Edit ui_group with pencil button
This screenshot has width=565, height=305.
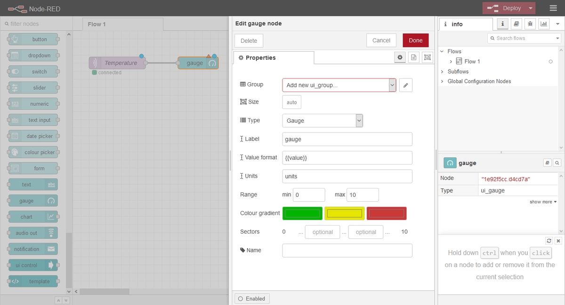[x=406, y=85]
